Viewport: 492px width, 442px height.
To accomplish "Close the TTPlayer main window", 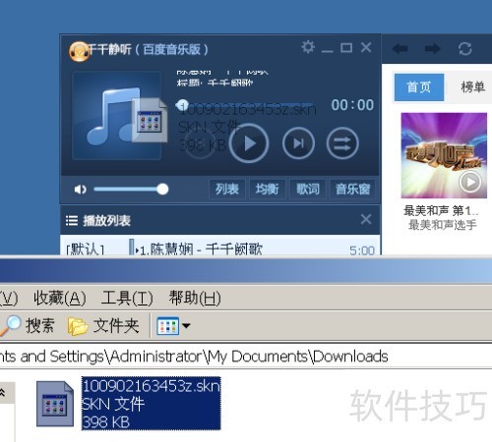I will (366, 47).
